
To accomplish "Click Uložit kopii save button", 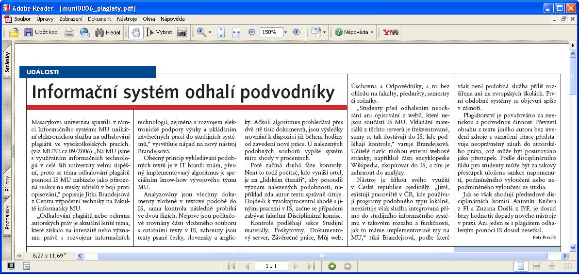I will pos(42,32).
